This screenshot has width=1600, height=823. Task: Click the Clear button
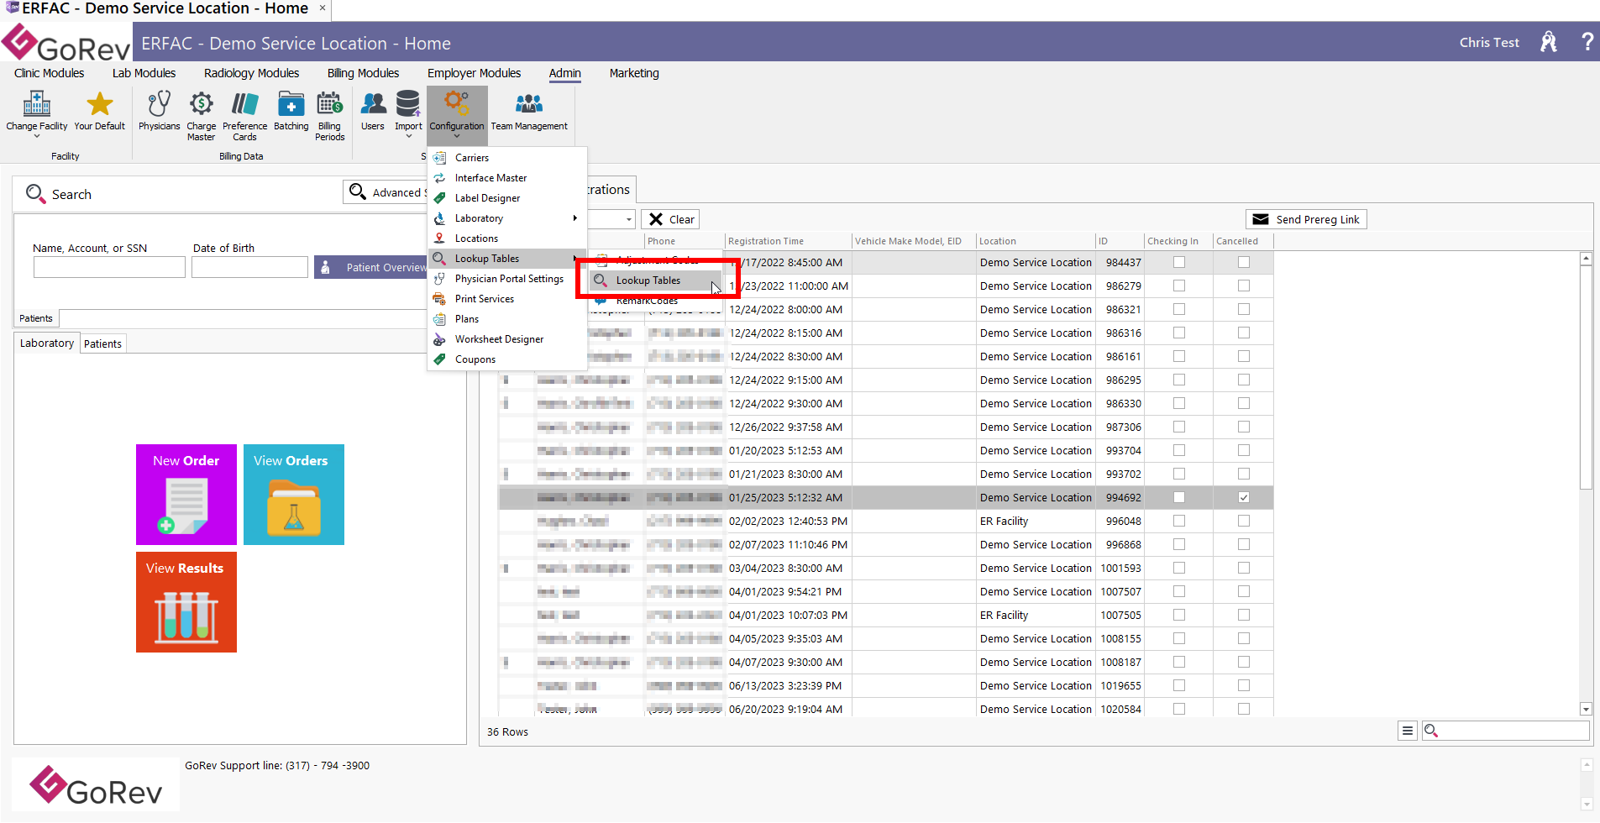coord(670,219)
